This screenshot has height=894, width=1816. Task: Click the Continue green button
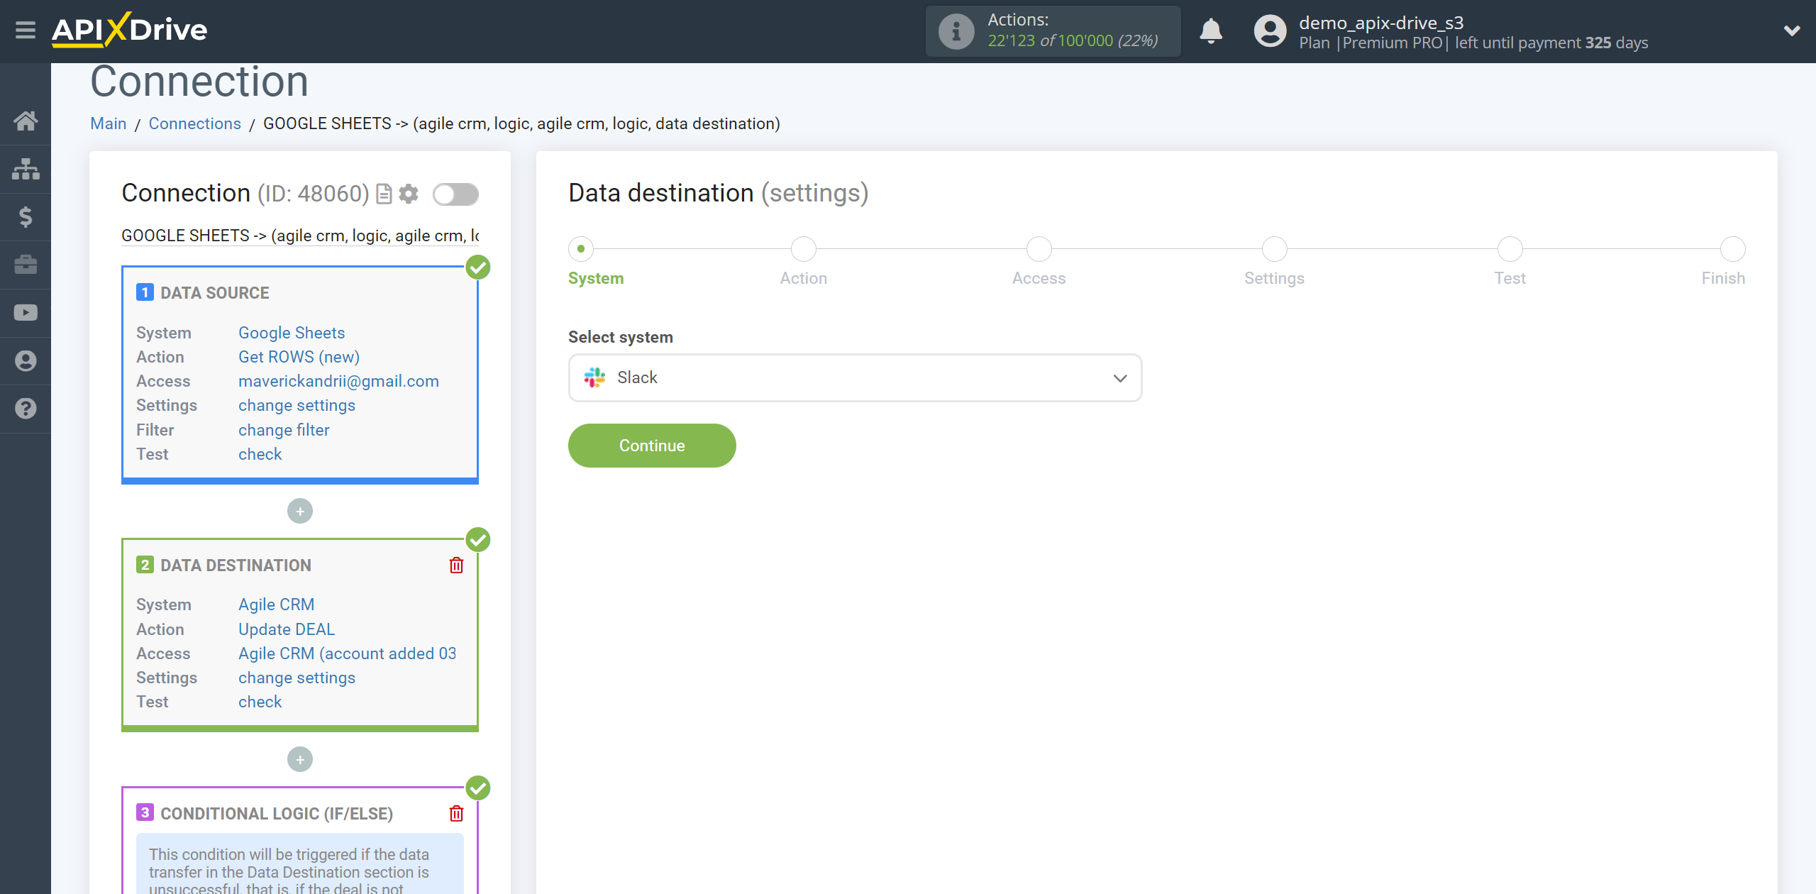652,446
